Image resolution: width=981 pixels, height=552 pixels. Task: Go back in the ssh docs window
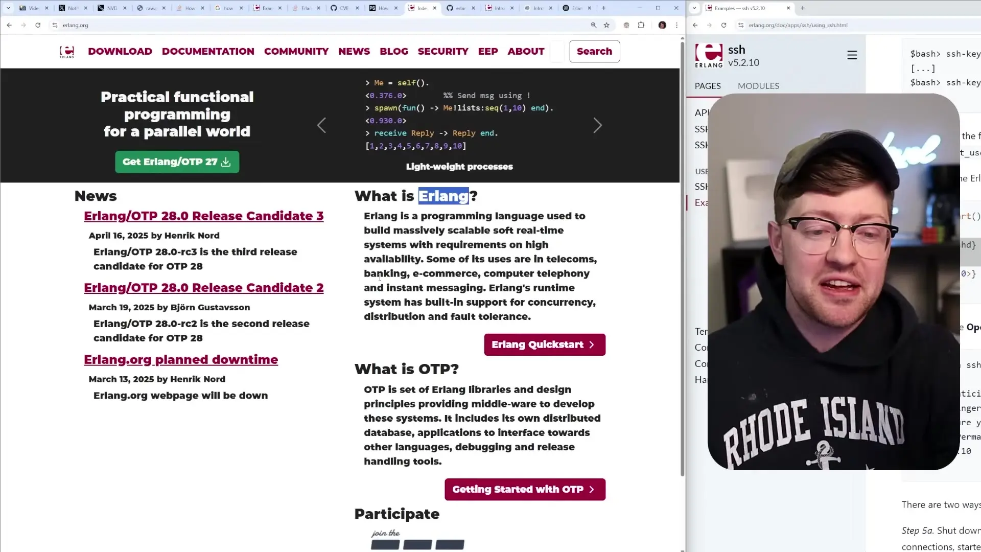click(695, 25)
